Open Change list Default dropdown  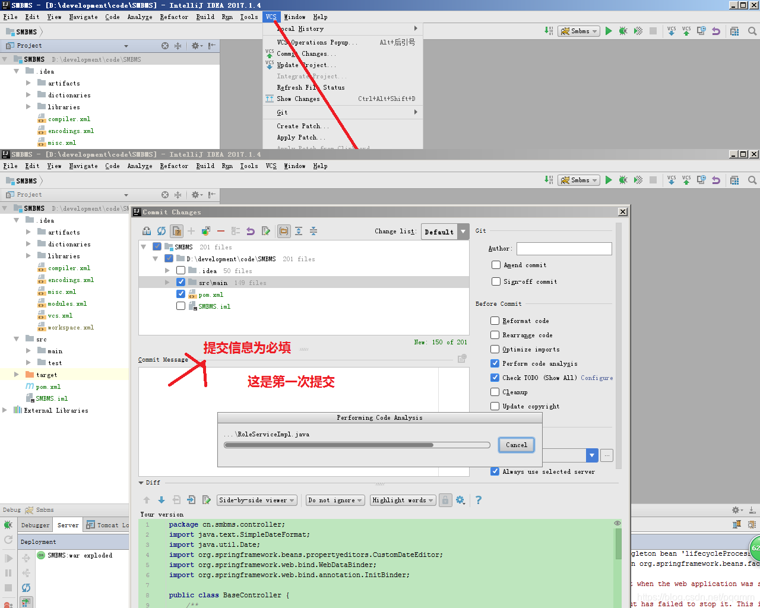(x=445, y=232)
